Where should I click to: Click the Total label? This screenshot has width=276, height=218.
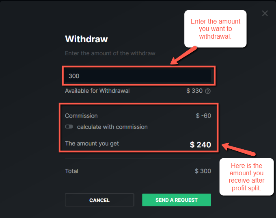pyautogui.click(x=71, y=171)
